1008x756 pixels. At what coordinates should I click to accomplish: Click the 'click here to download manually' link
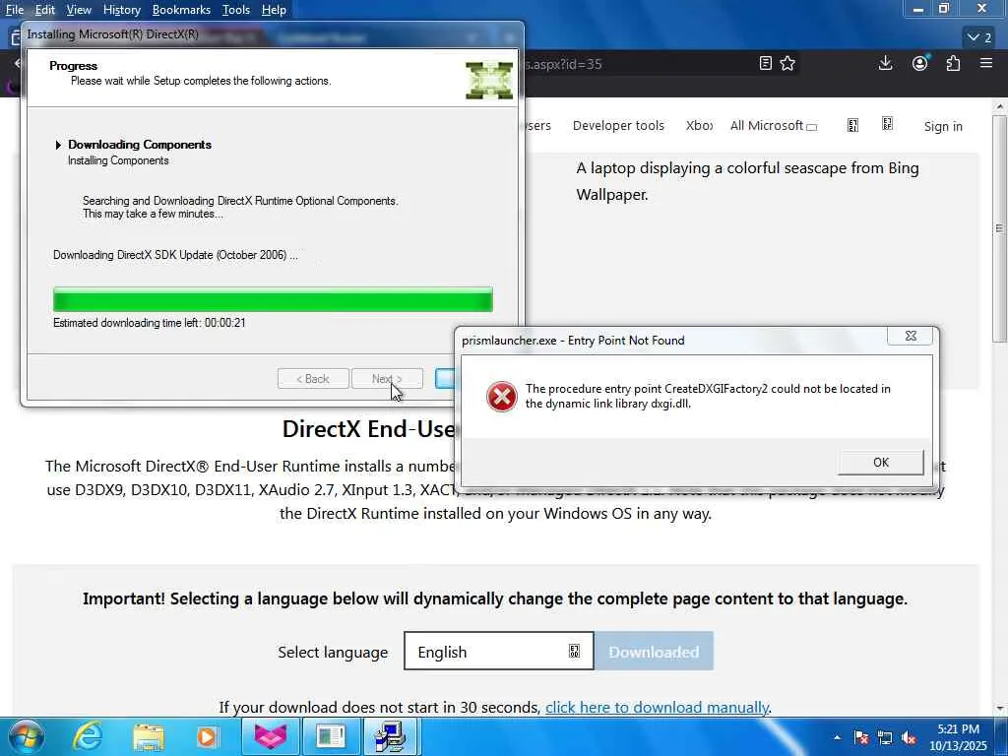[657, 707]
